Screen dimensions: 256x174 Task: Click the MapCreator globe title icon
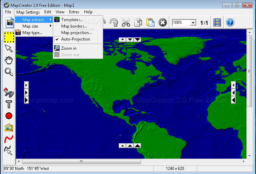(6, 5)
